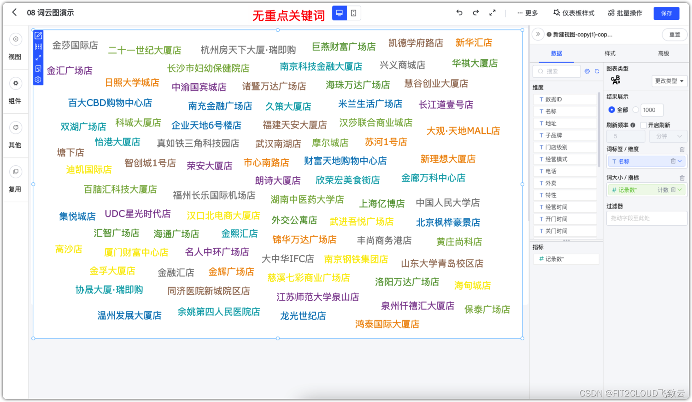Click the 1000 result count field

[652, 110]
